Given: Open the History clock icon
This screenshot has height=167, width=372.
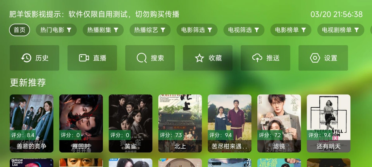Looking at the screenshot, I should point(26,58).
